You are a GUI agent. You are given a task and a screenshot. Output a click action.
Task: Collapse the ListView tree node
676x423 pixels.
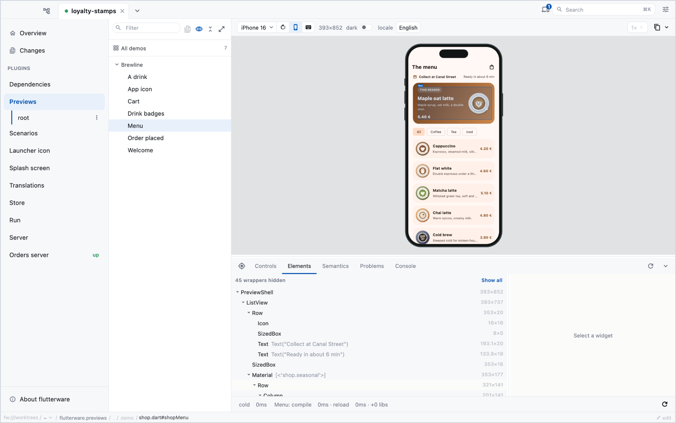coord(243,302)
